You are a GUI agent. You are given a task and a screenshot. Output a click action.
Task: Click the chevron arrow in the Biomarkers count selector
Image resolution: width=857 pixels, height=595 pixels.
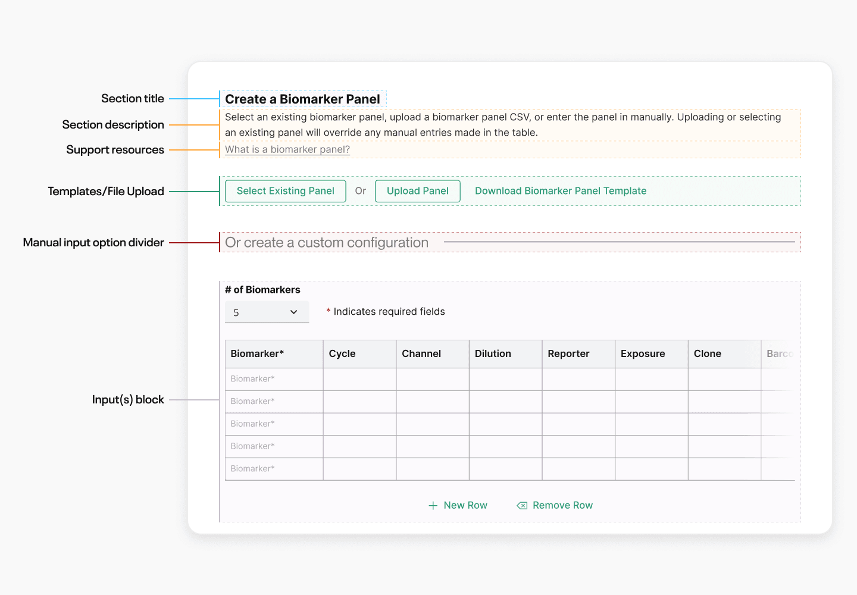(293, 312)
